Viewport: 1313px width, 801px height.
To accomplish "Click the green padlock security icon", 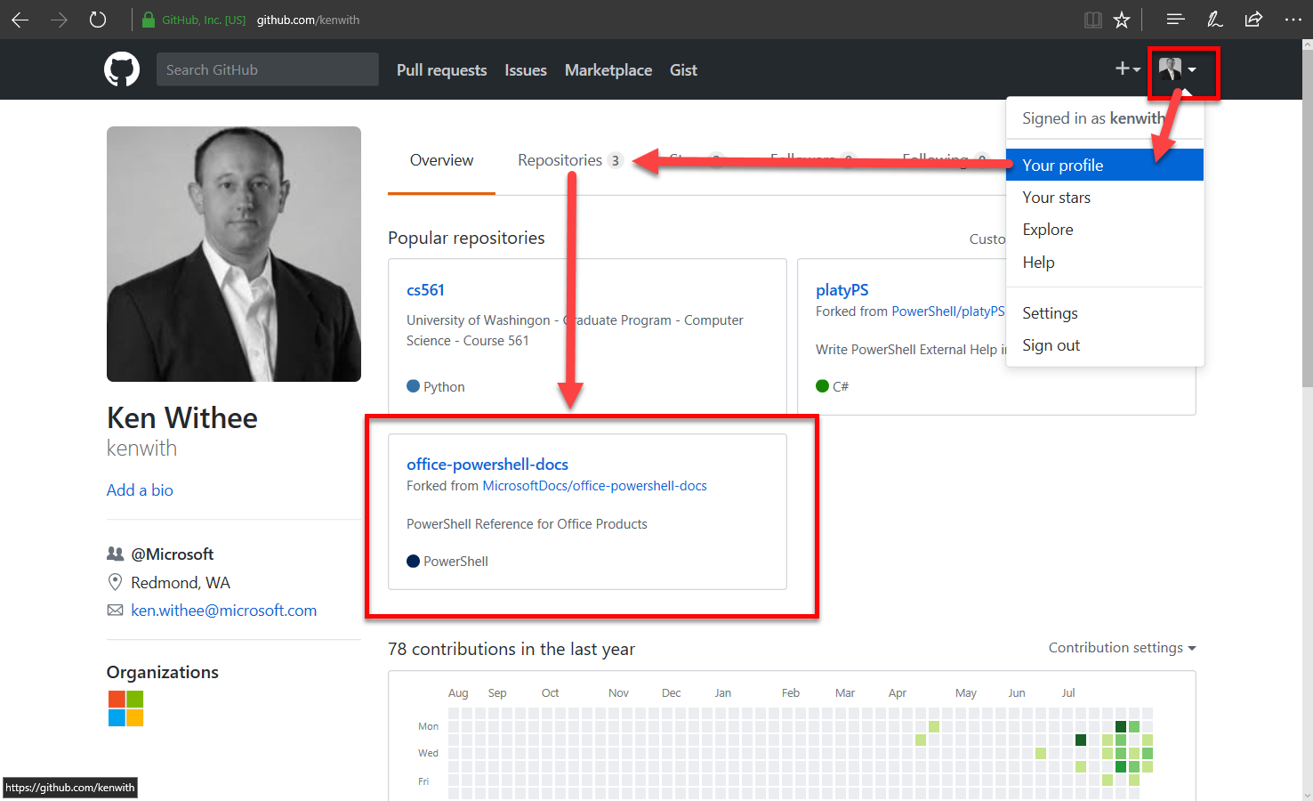I will tap(149, 20).
